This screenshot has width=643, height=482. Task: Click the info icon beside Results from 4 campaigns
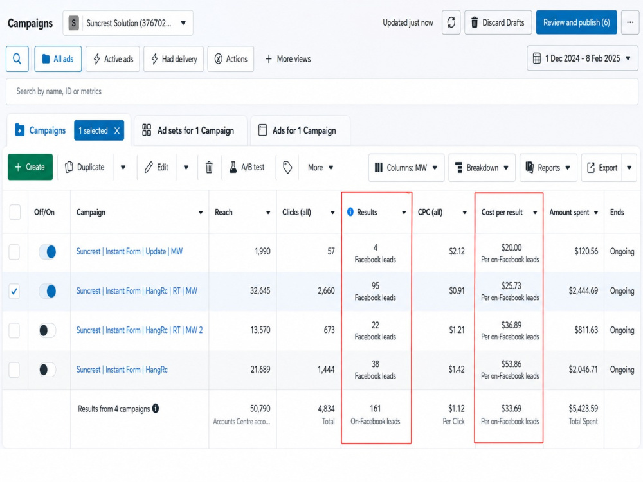156,408
